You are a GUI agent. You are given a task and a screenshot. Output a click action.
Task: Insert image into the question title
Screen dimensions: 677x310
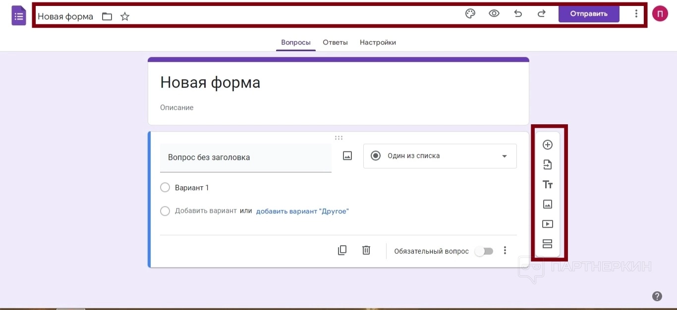347,156
